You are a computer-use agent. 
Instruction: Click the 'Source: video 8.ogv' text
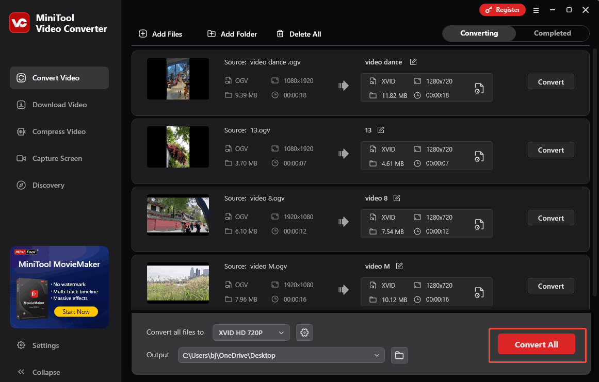[254, 198]
